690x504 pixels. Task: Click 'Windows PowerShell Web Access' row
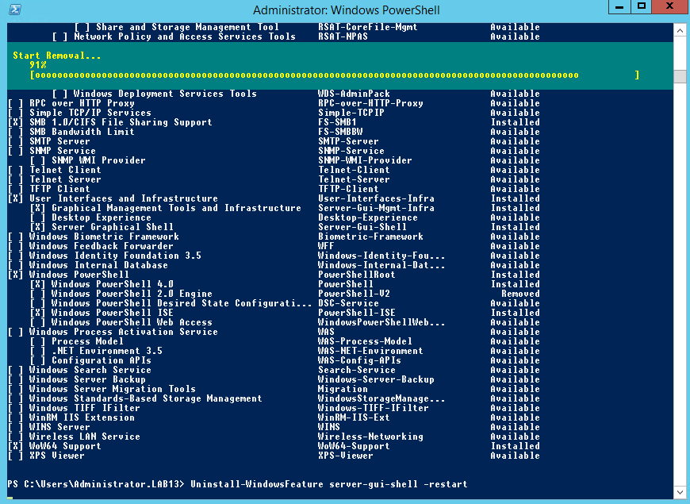[285, 322]
